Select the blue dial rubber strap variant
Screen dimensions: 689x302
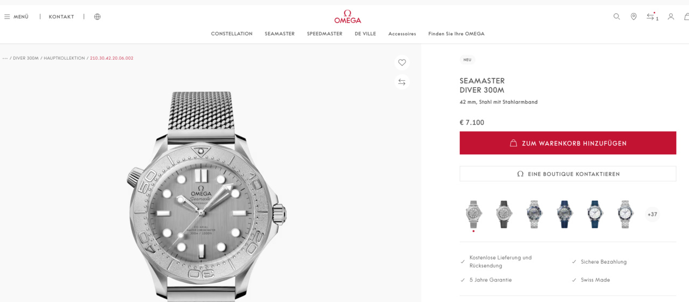coord(565,214)
